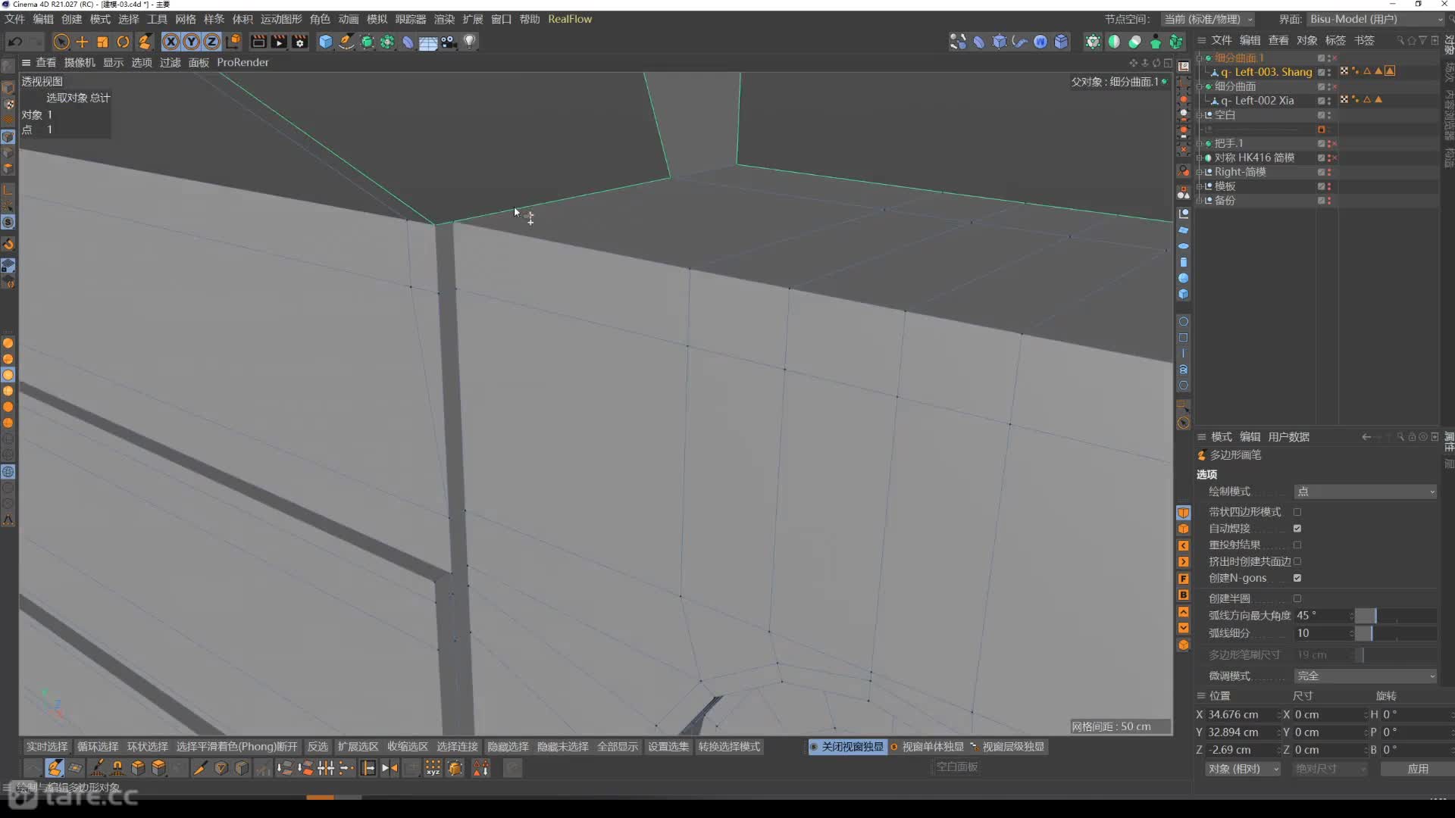Open the 文件 main menu

[14, 19]
